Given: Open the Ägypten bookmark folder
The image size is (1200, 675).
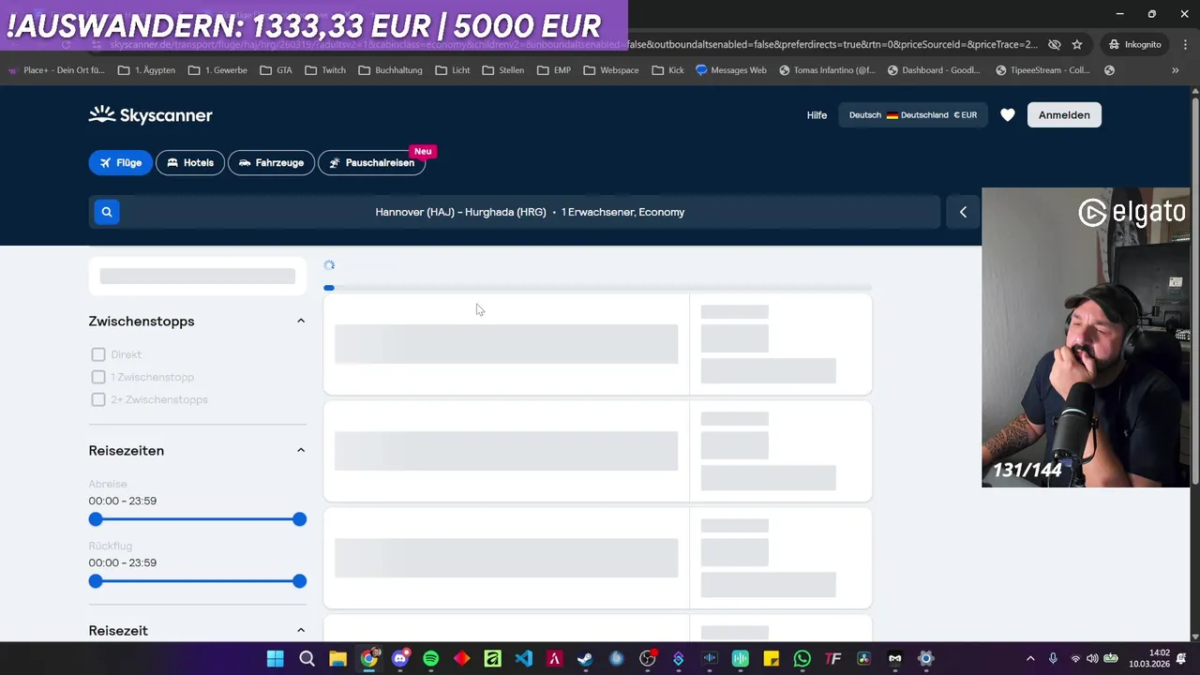Looking at the screenshot, I should 146,70.
